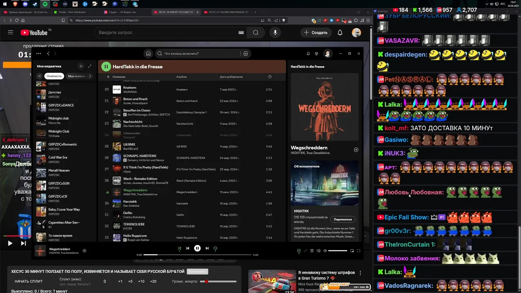The height and width of the screenshot is (293, 521).
Task: Go back in Spotify navigation
Action: (x=48, y=53)
